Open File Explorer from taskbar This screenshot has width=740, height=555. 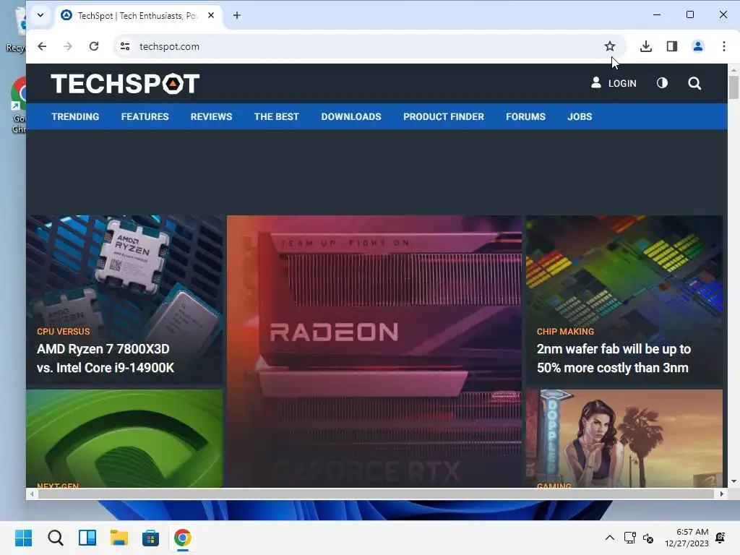point(119,538)
